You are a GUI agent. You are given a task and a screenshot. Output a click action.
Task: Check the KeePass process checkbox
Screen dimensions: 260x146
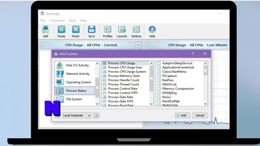159,80
